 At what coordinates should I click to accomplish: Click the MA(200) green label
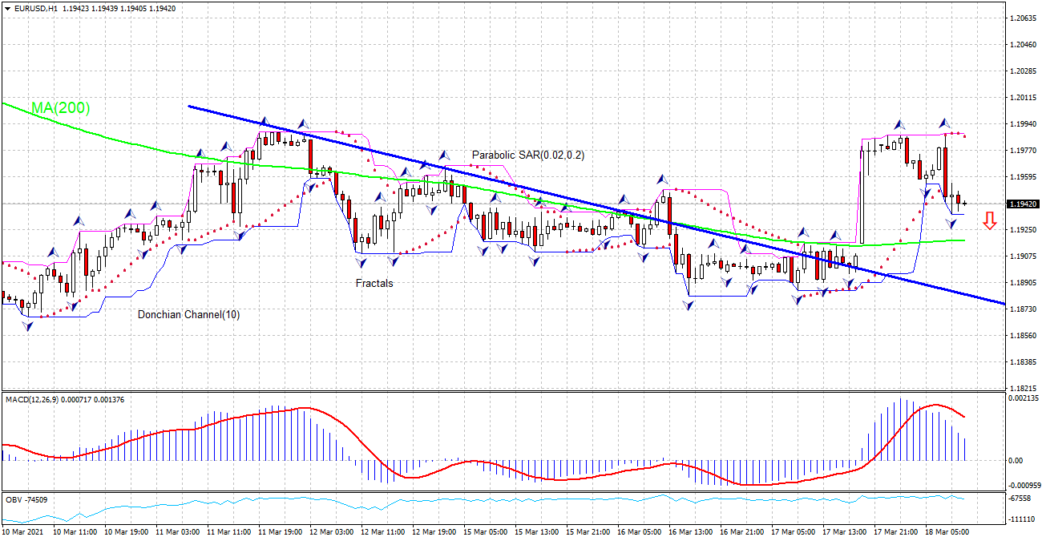point(59,109)
